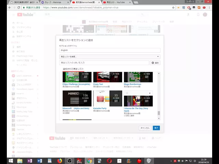The width and height of the screenshot is (219, 164).
Task: Close the Memrise browser tab
Action: pos(68,2)
